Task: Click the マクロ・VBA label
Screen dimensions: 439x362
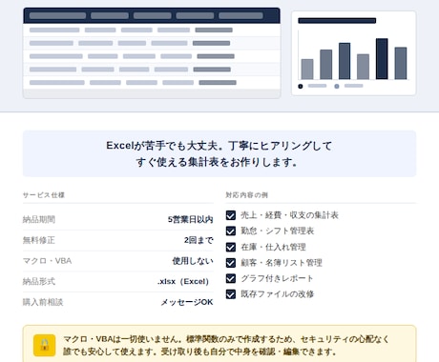Action: [x=47, y=261]
